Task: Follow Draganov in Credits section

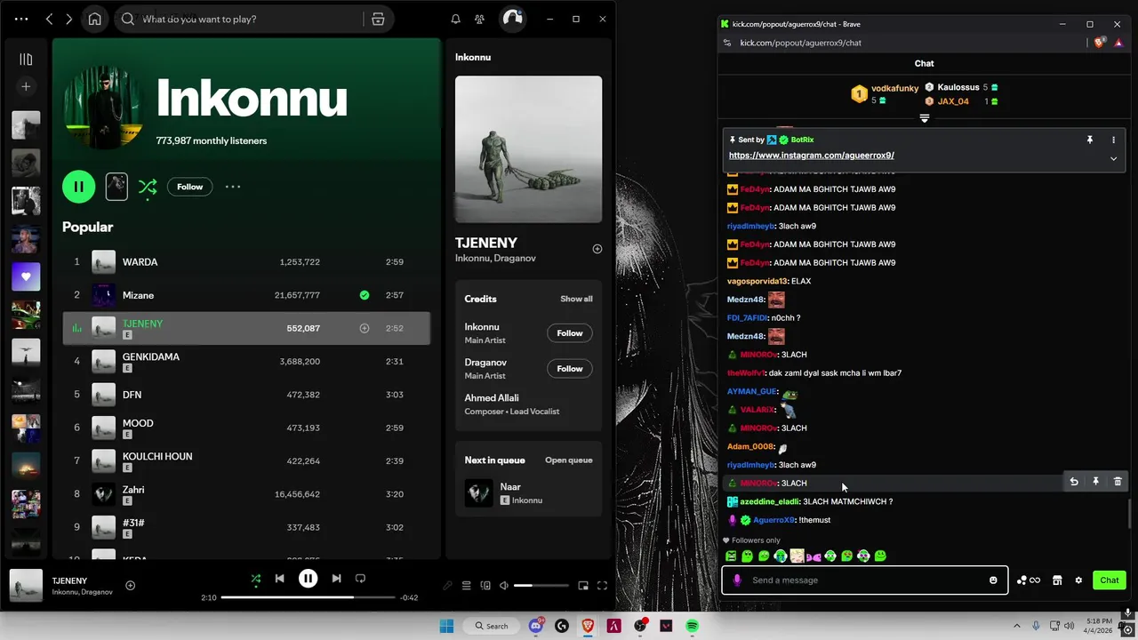Action: [x=570, y=369]
